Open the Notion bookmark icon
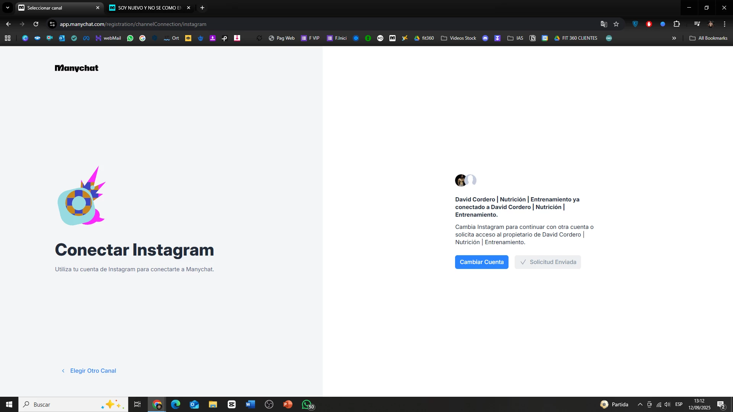 coord(533,38)
